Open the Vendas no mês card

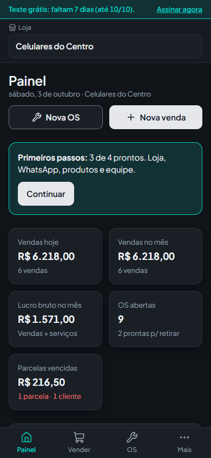[x=155, y=256]
